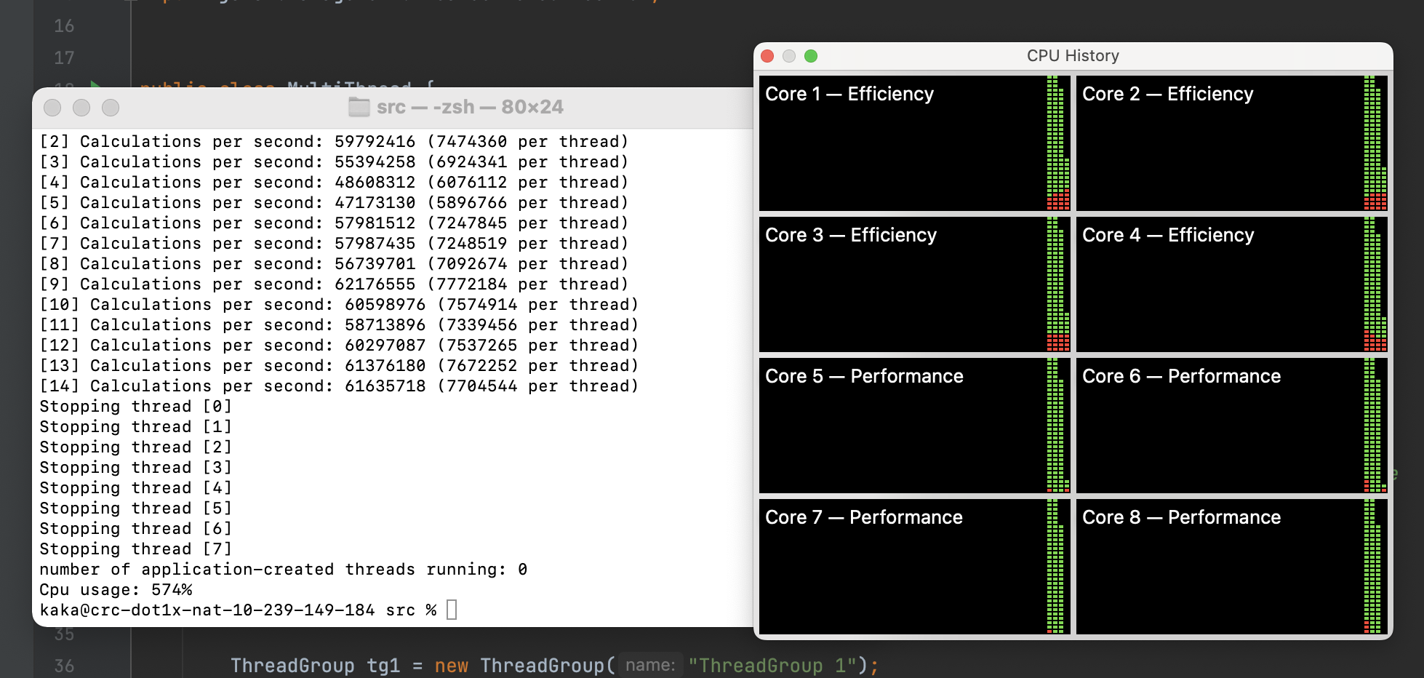Click the value 61376180 in row [13]
Viewport: 1424px width, 678px height.
point(385,366)
